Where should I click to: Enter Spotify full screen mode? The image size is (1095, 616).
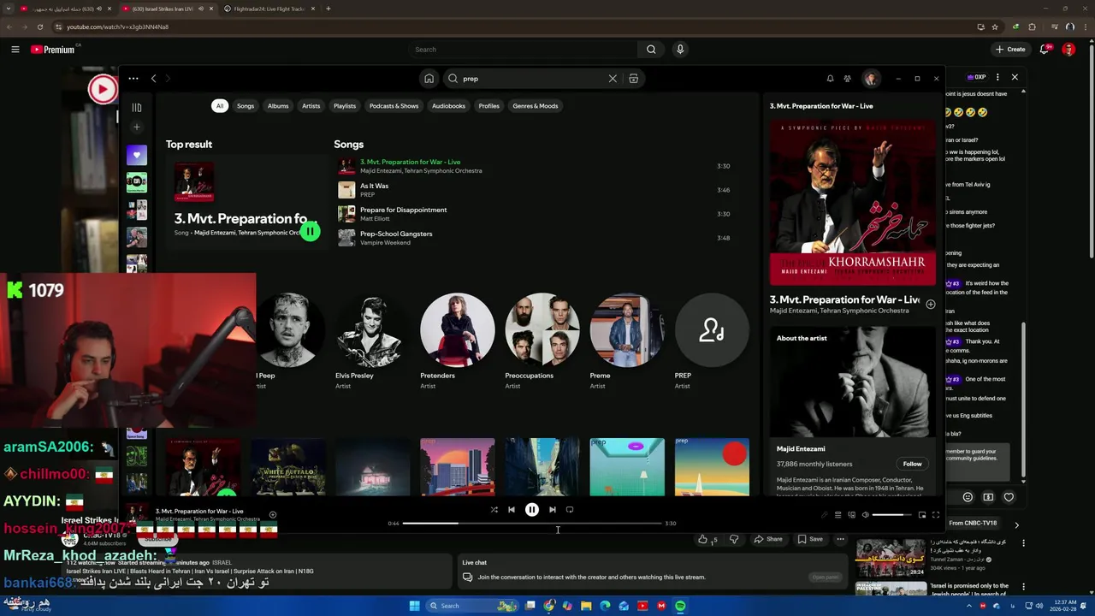pyautogui.click(x=935, y=515)
